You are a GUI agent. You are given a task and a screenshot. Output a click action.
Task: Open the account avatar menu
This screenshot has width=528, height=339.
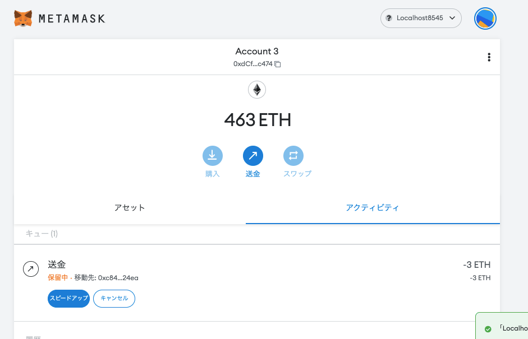click(485, 18)
